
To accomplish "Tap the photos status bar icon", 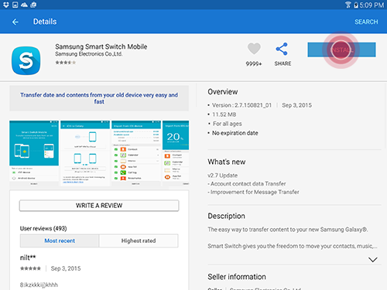I will [x=33, y=5].
